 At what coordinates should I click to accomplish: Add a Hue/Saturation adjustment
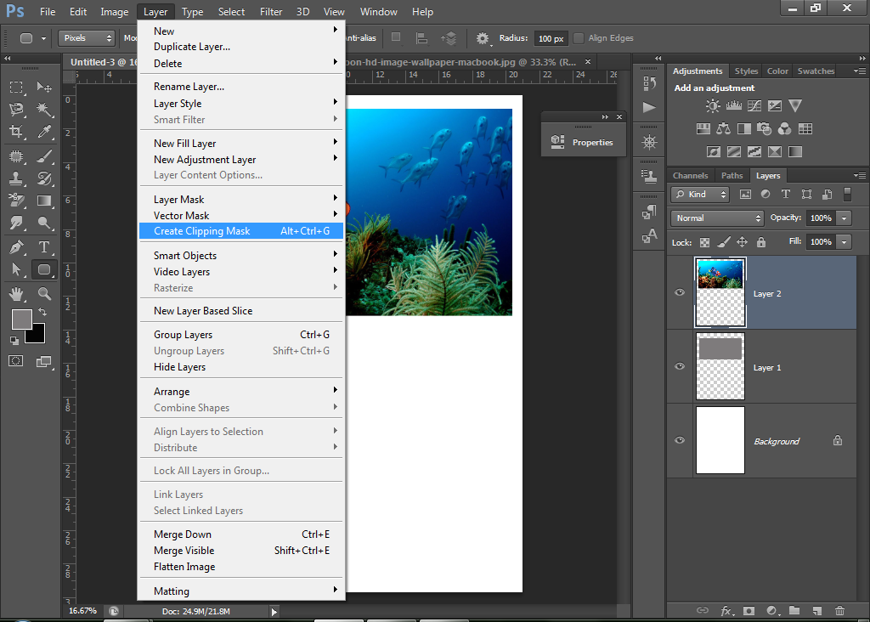tap(703, 128)
